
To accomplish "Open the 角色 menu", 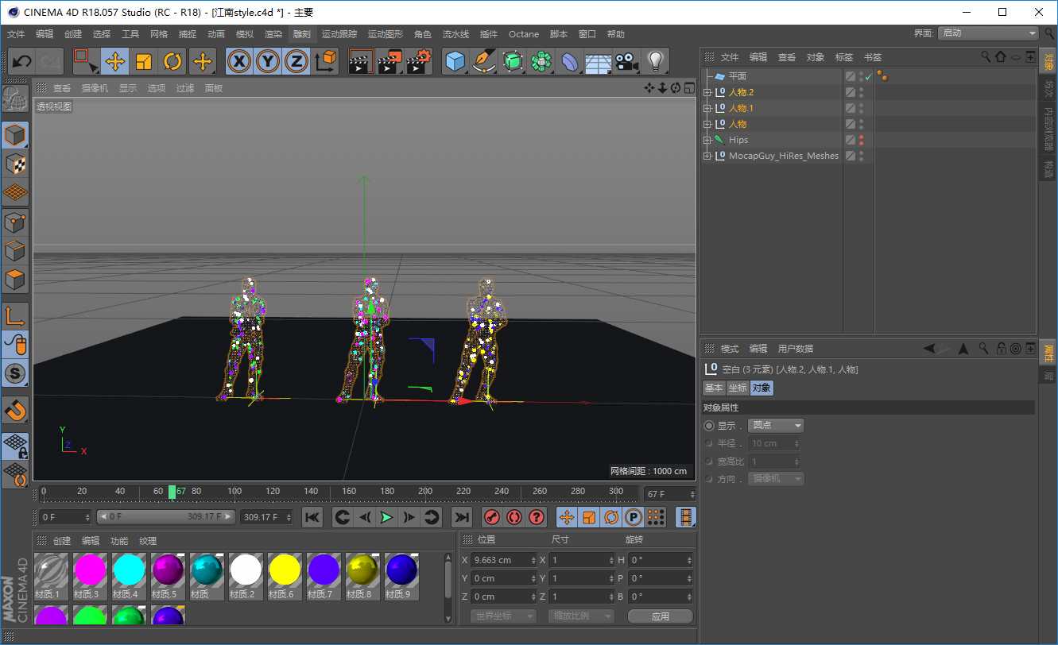I will pyautogui.click(x=423, y=34).
